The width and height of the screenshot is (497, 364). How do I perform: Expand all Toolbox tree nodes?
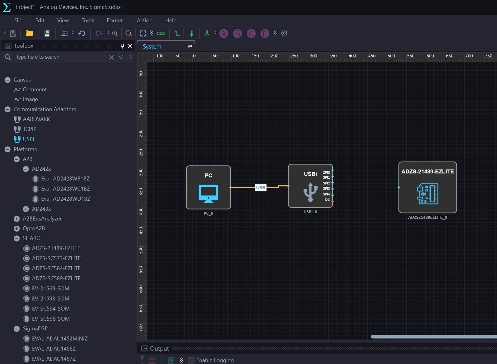coord(121,57)
